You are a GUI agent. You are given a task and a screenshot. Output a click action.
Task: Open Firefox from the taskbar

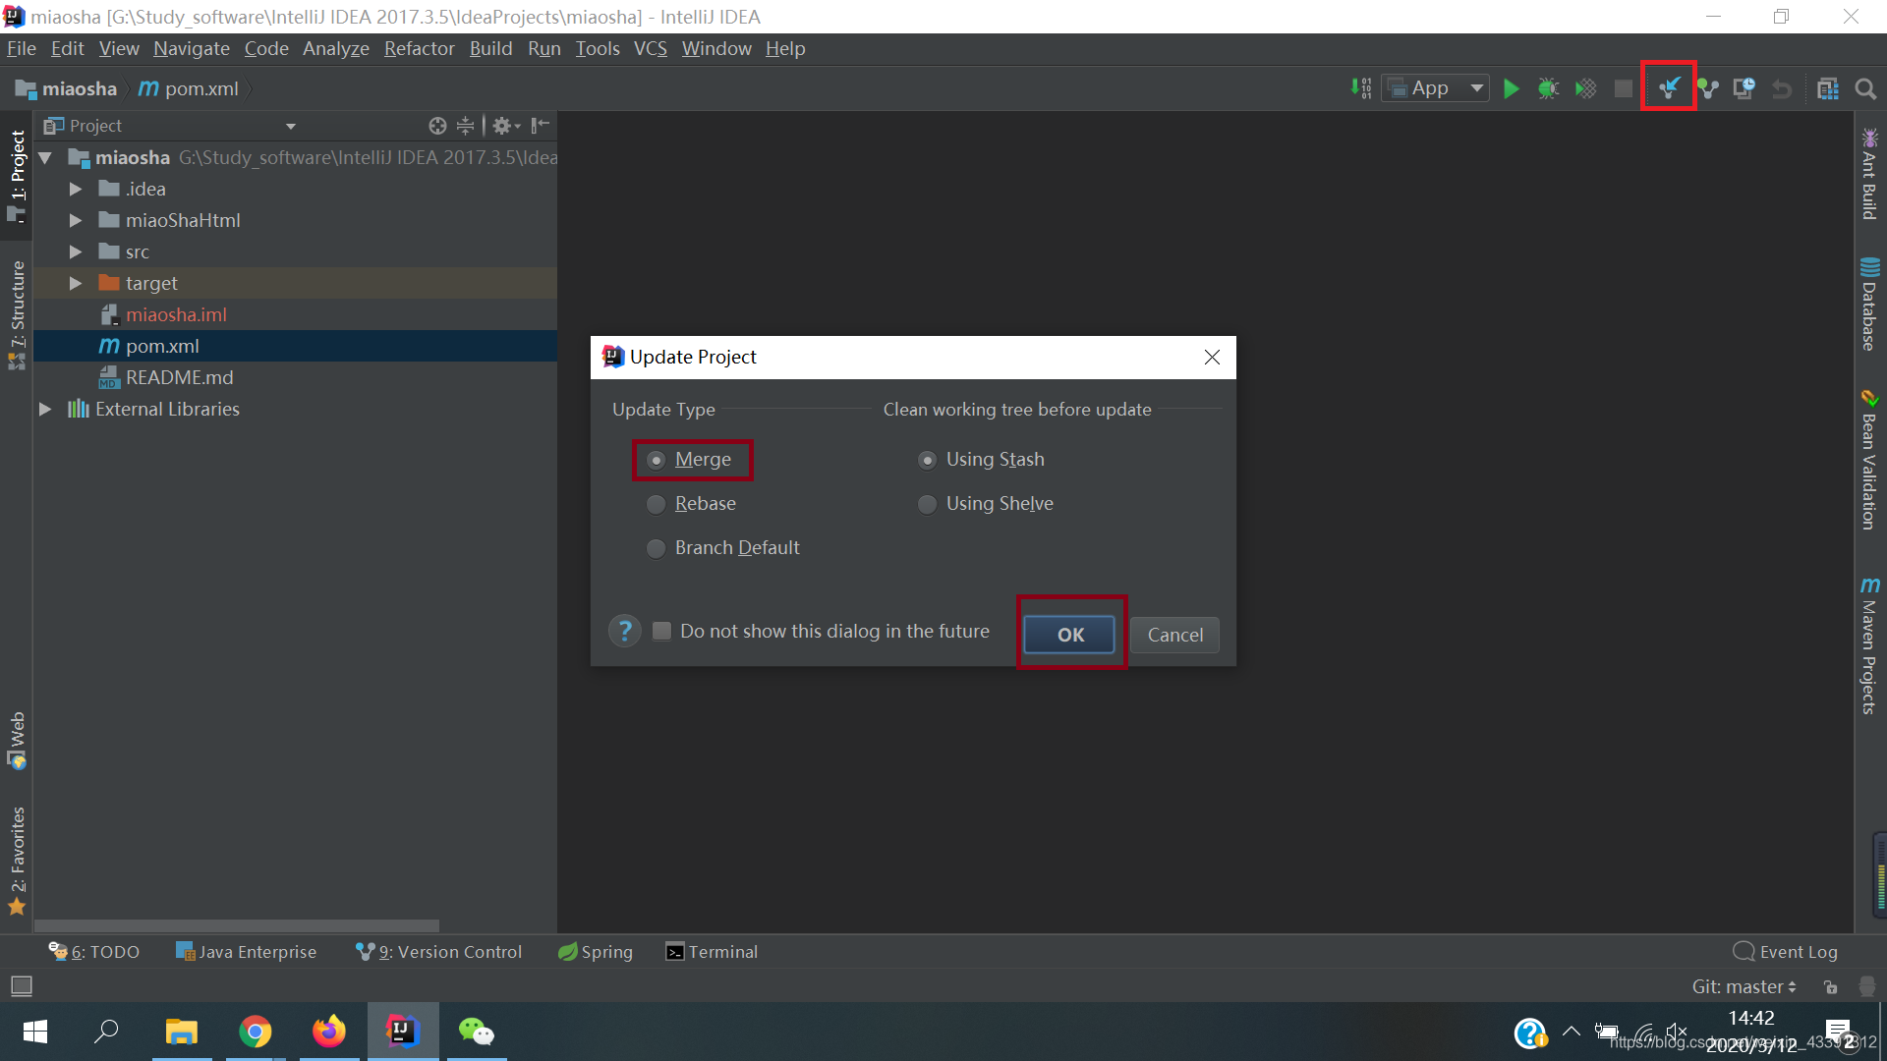click(329, 1032)
